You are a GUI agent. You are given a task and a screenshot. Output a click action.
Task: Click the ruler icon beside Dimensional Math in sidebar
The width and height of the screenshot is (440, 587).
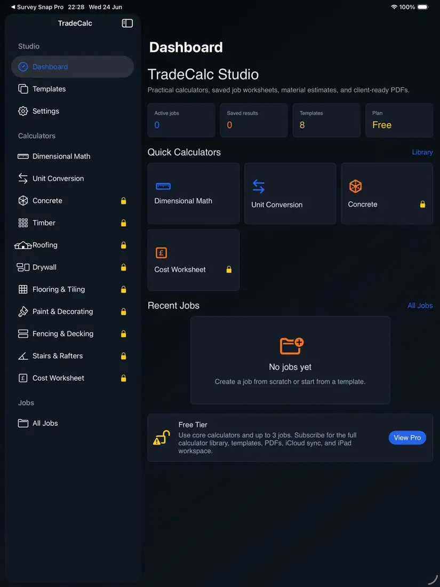pos(23,156)
